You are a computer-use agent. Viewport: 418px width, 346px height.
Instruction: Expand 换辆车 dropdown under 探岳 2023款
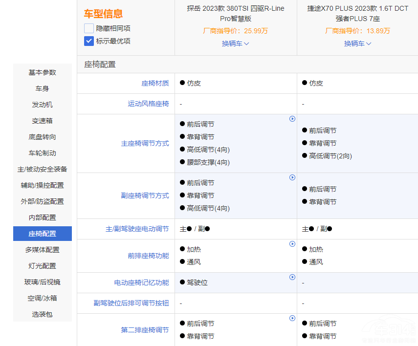(236, 43)
